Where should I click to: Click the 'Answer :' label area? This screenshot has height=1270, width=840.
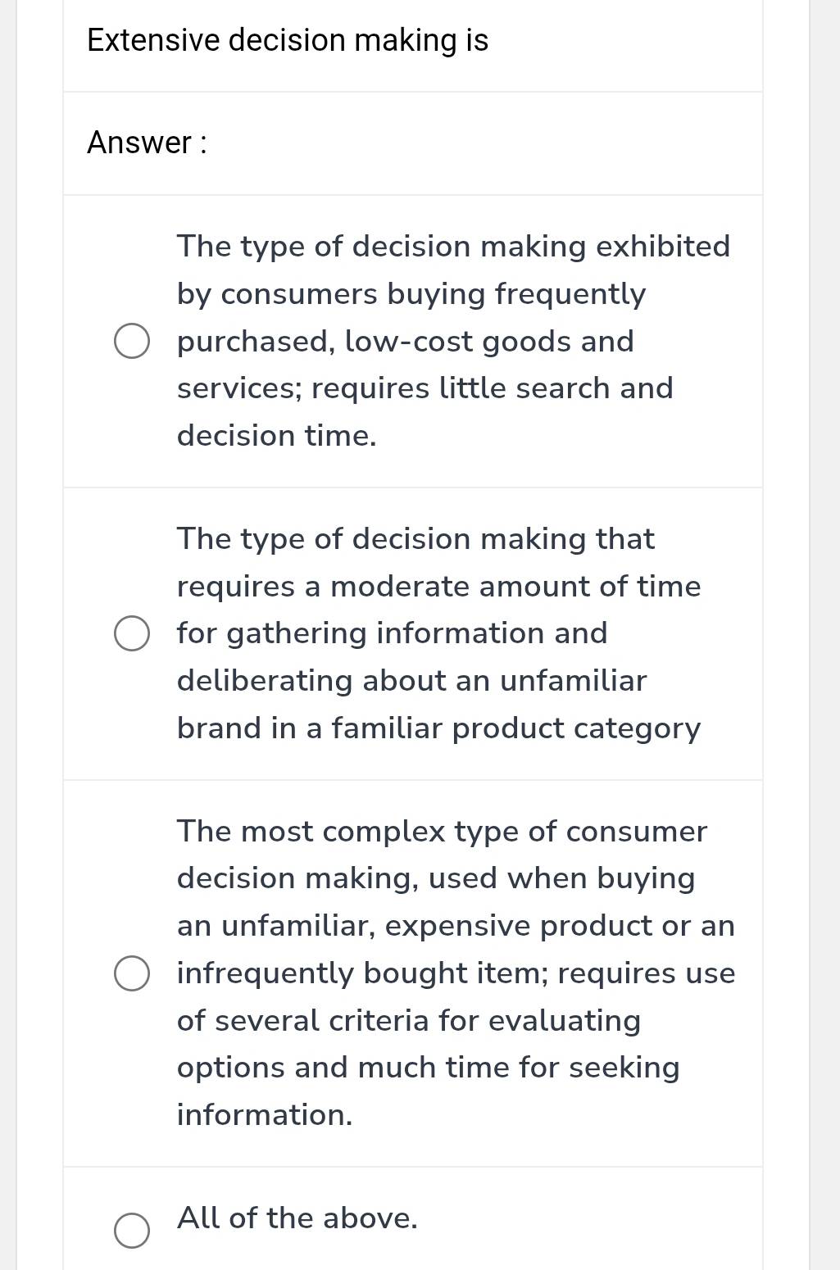(x=147, y=143)
